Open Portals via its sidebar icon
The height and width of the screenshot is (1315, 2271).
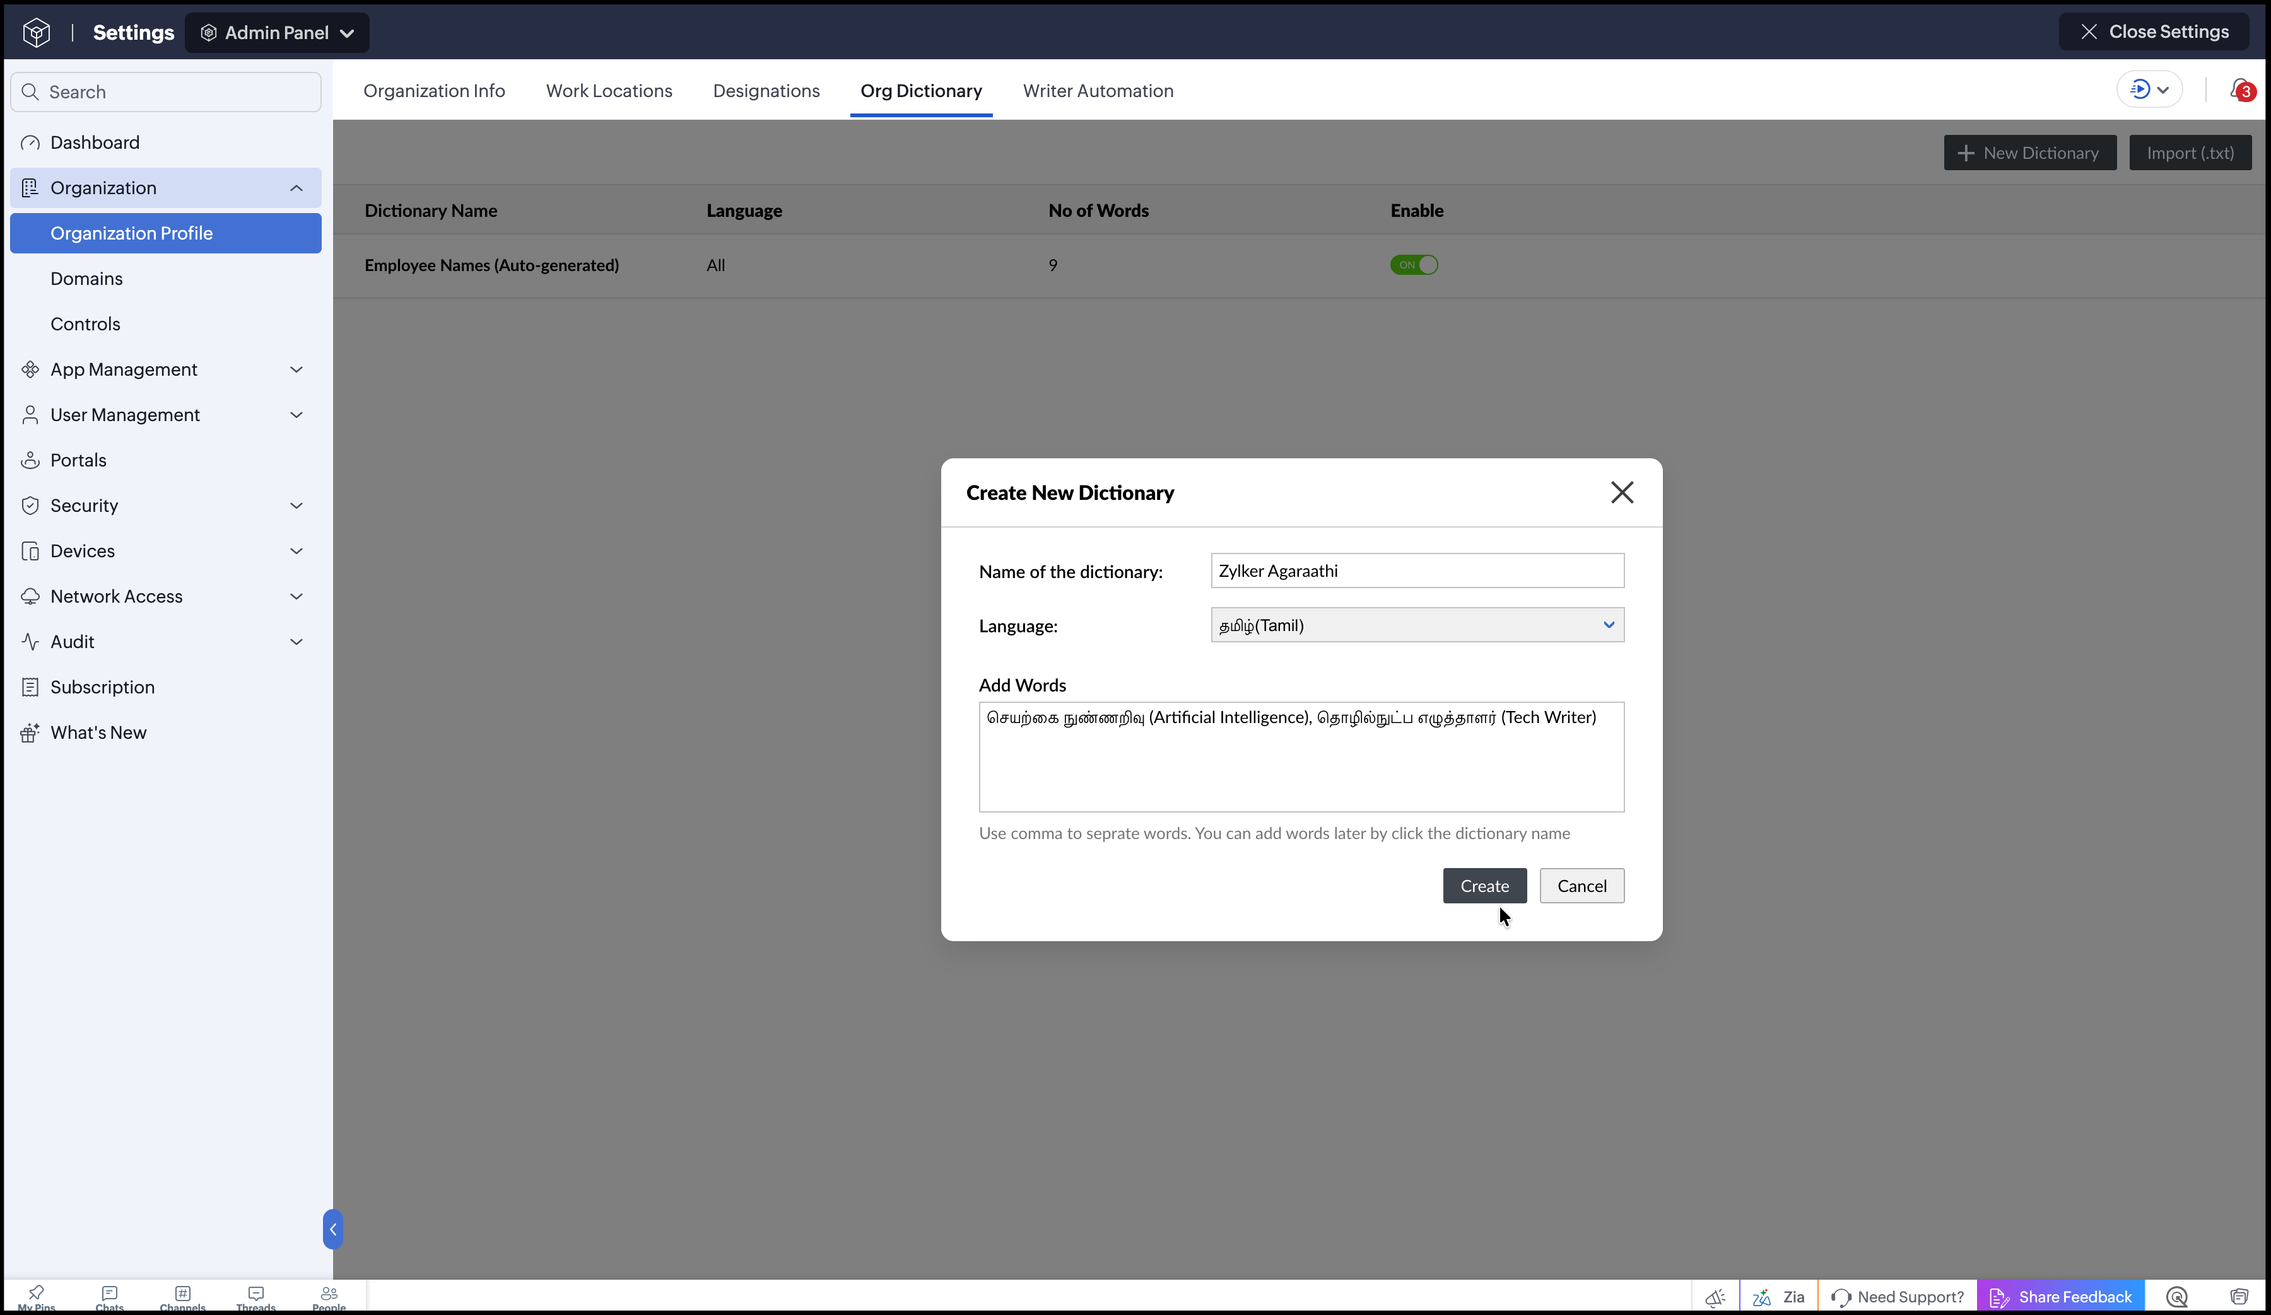[30, 460]
